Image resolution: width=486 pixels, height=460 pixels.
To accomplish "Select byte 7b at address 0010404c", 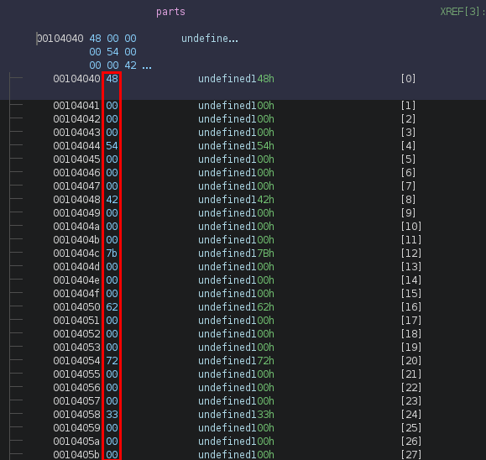I will click(112, 254).
